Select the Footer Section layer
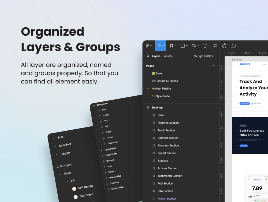Screen dimensions: 268x202 (167, 199)
